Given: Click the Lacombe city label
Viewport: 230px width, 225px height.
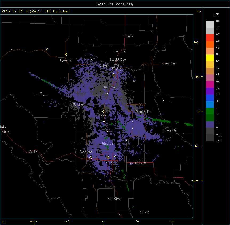Looking at the screenshot, I should click(120, 51).
